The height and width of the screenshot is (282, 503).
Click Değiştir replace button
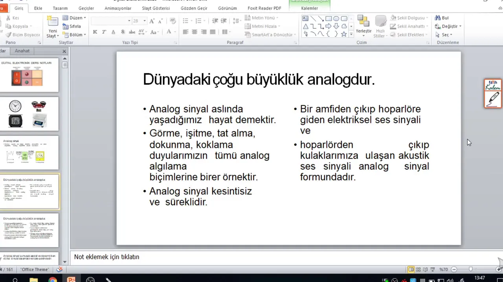point(448,26)
